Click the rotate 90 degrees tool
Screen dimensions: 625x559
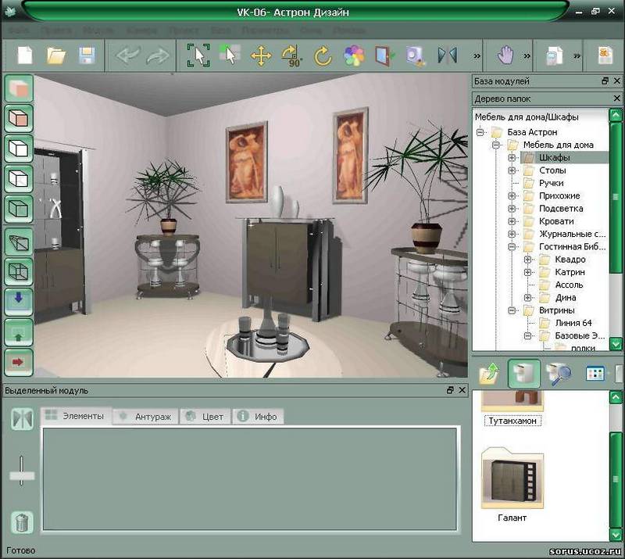(291, 56)
